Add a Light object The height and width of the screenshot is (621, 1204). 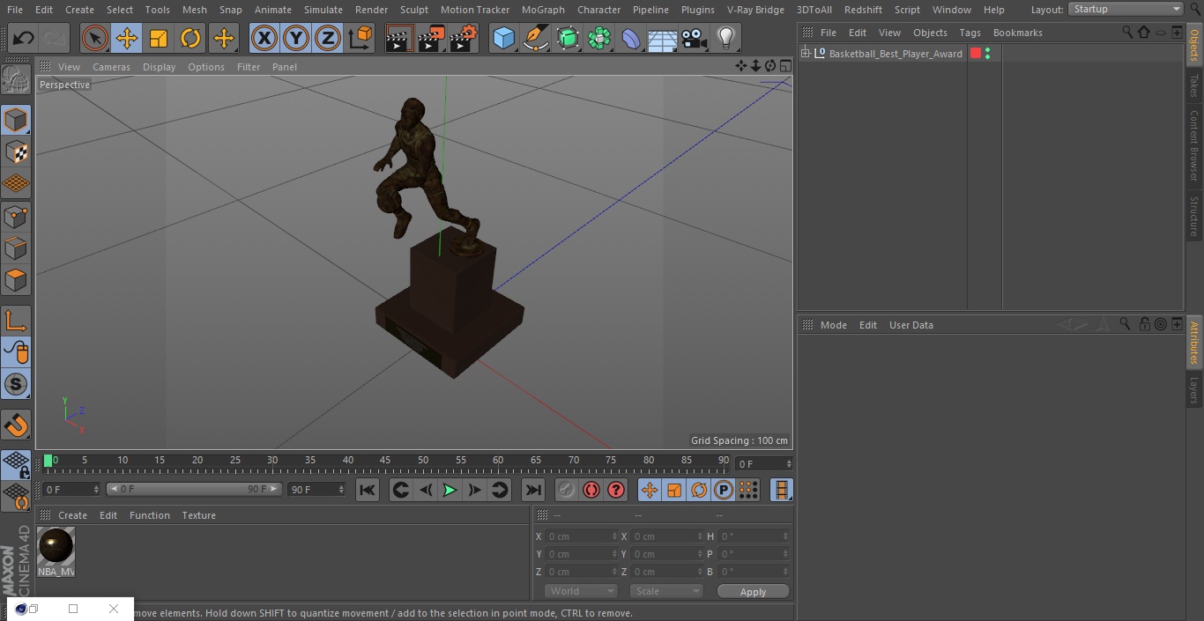pyautogui.click(x=726, y=38)
